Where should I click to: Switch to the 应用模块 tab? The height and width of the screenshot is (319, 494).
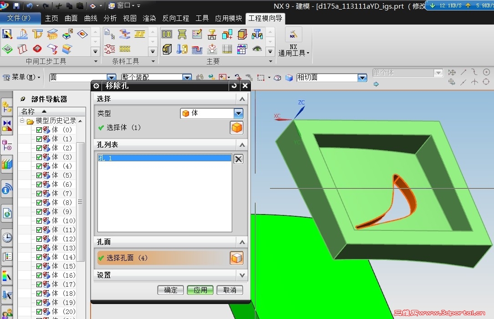click(229, 18)
